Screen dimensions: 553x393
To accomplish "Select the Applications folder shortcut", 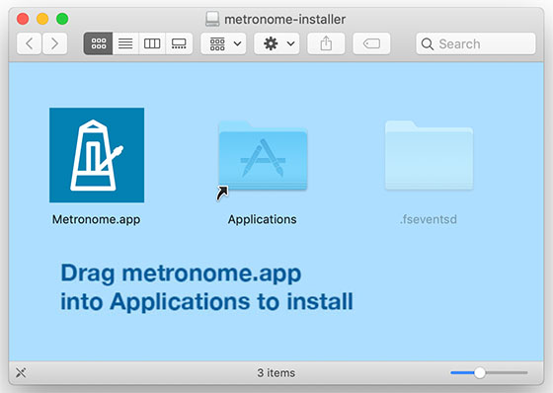I will point(263,156).
